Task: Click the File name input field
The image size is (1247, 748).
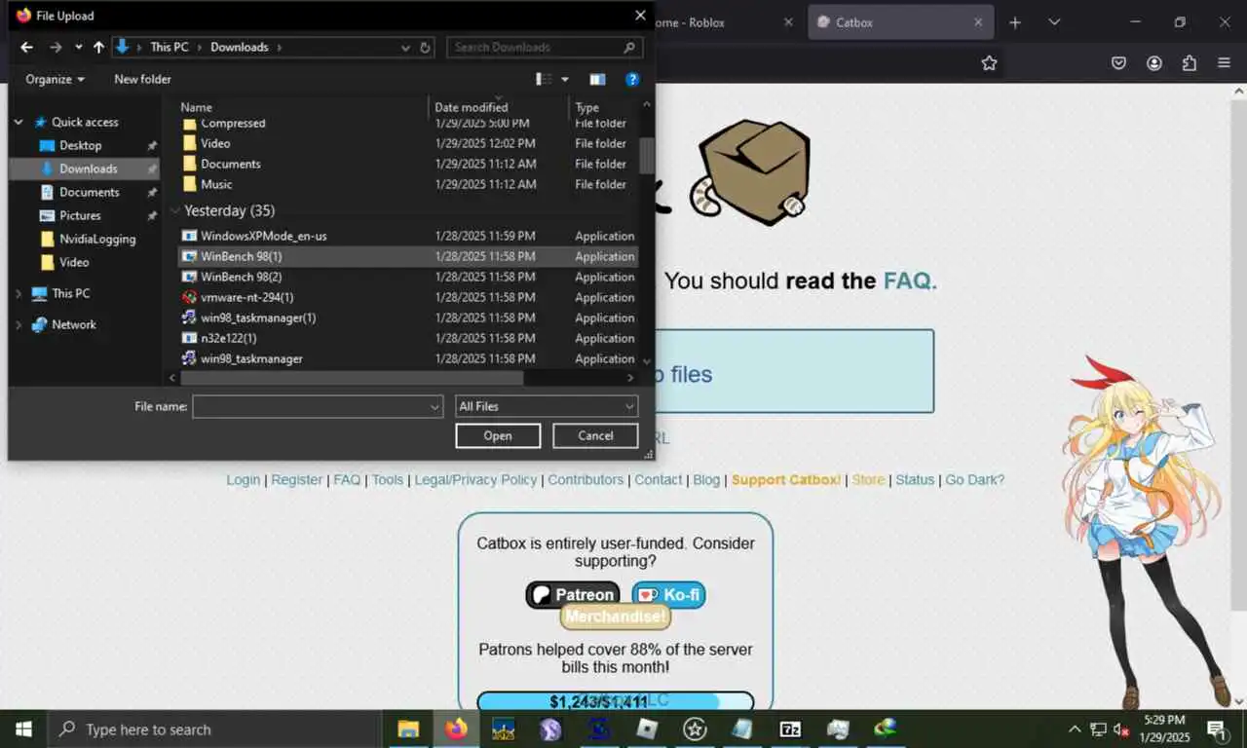Action: pyautogui.click(x=311, y=406)
